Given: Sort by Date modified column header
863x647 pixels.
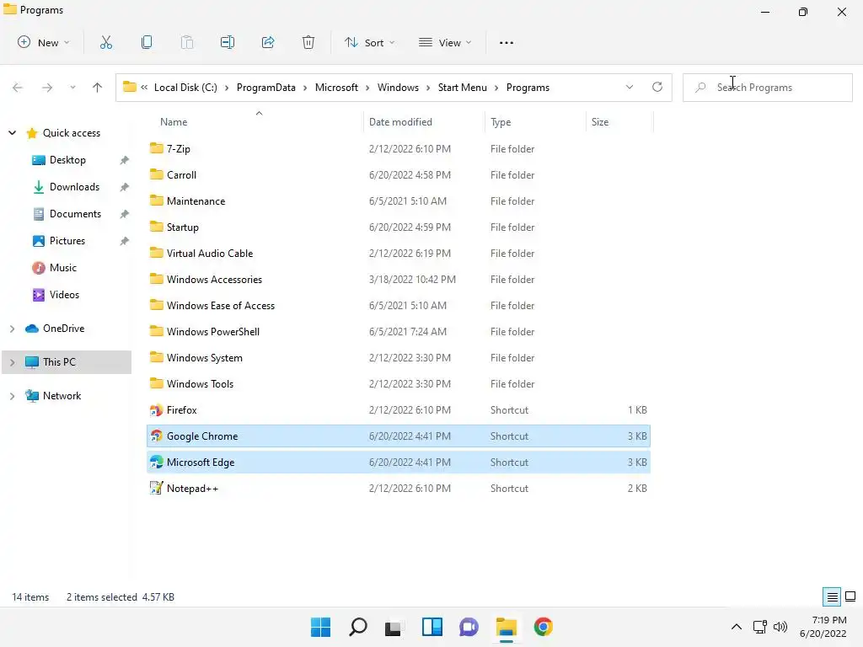Looking at the screenshot, I should pos(424,121).
